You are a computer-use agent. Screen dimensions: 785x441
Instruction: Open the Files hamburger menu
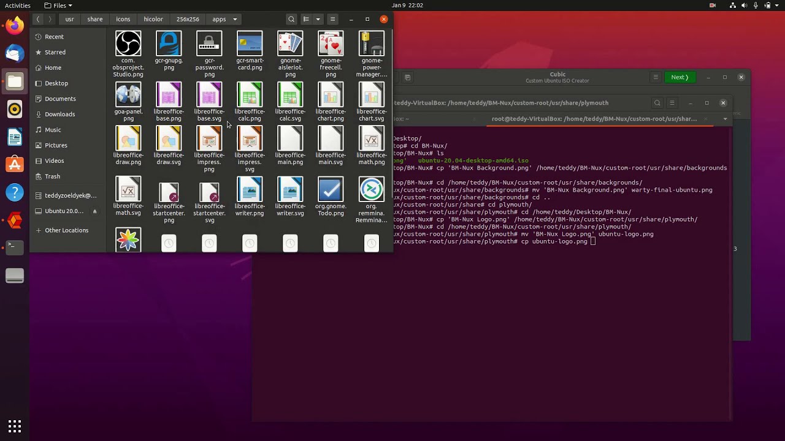(332, 19)
